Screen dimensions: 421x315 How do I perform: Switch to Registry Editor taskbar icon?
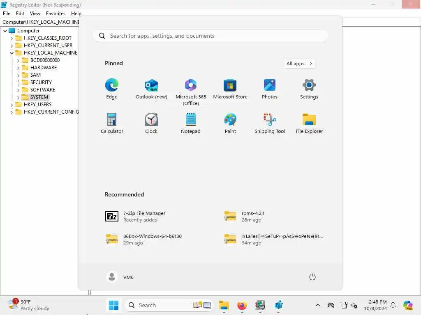point(278,305)
